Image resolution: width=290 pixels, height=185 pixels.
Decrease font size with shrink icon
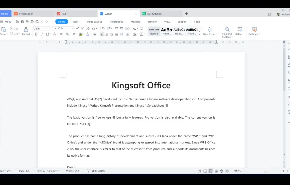tap(82, 29)
